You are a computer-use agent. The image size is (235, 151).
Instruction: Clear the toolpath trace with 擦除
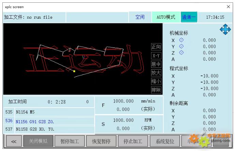(x=156, y=90)
